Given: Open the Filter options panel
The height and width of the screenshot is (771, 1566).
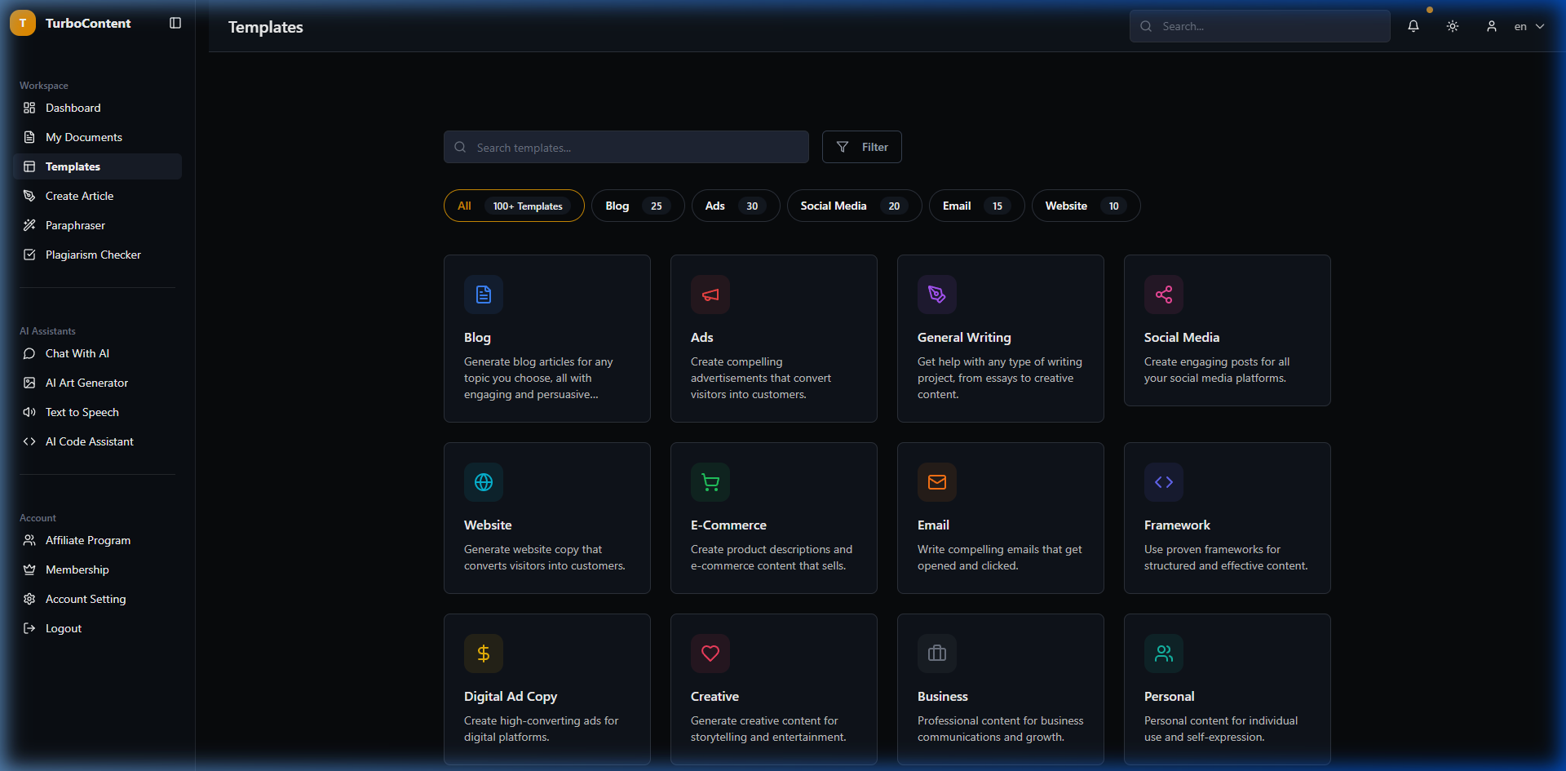Looking at the screenshot, I should click(x=861, y=147).
